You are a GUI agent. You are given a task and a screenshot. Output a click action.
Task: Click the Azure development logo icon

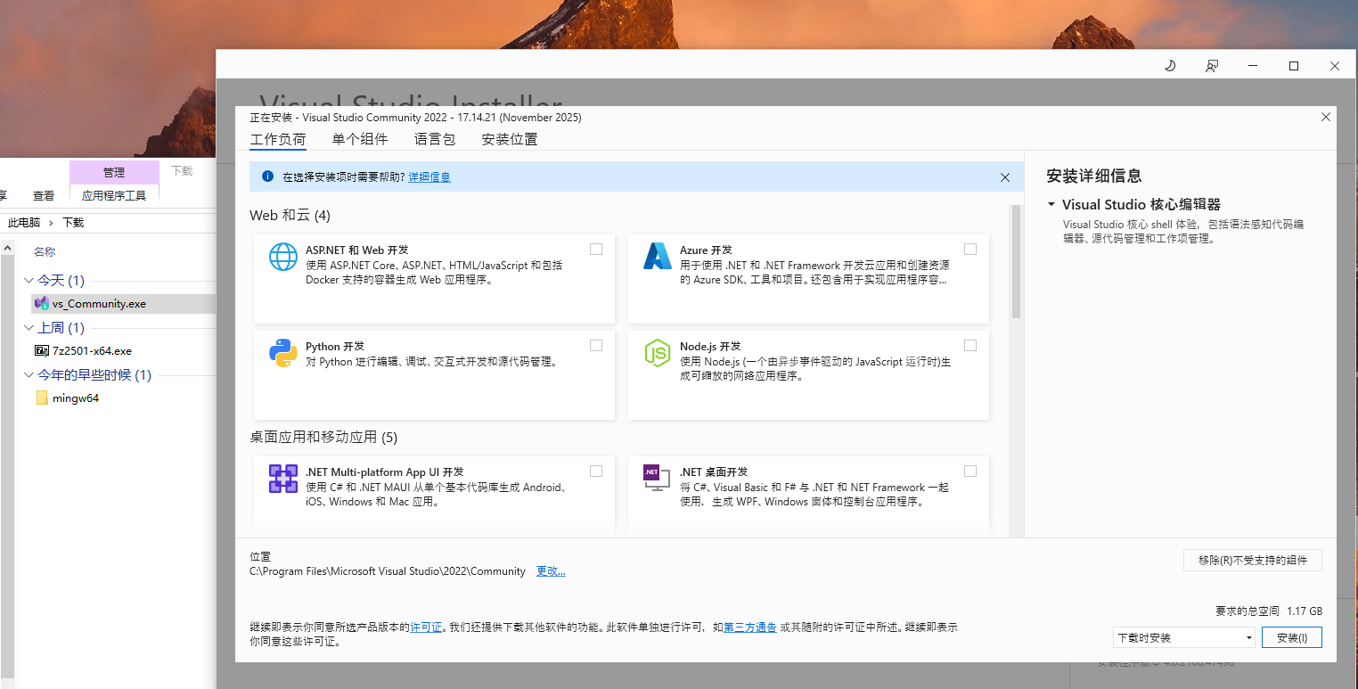point(658,257)
